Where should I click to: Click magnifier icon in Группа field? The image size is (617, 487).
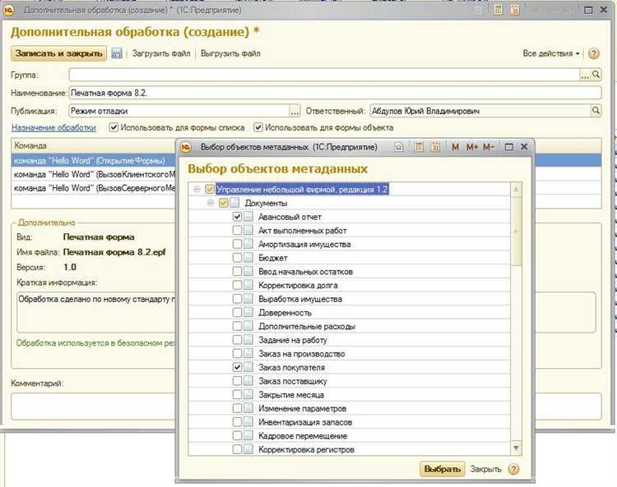(596, 74)
